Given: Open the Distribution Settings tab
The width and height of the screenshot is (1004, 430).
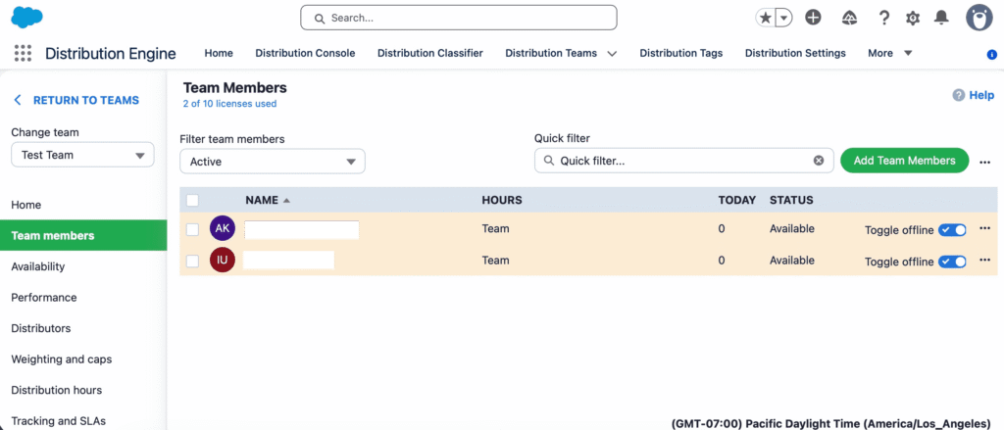Looking at the screenshot, I should pos(794,53).
